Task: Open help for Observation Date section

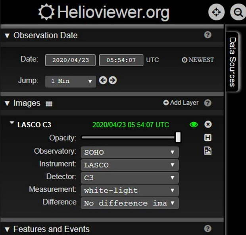Action: tap(208, 35)
